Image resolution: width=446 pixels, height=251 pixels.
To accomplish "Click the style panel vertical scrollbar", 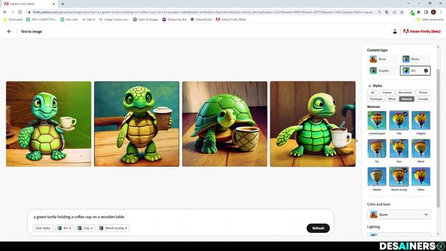I will coord(438,138).
